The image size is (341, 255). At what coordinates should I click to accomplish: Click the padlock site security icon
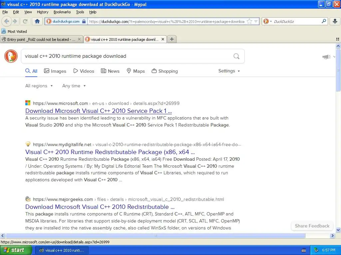point(84,21)
